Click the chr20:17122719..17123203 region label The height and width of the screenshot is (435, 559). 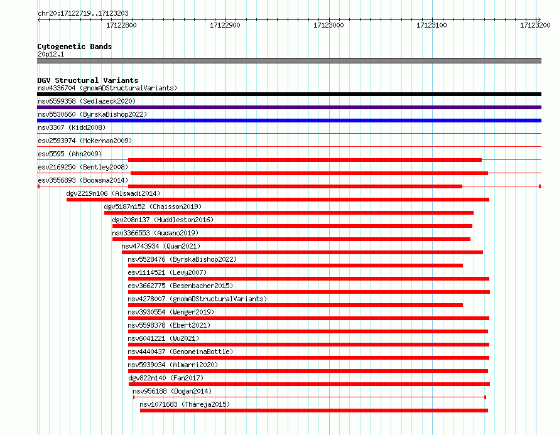point(83,14)
